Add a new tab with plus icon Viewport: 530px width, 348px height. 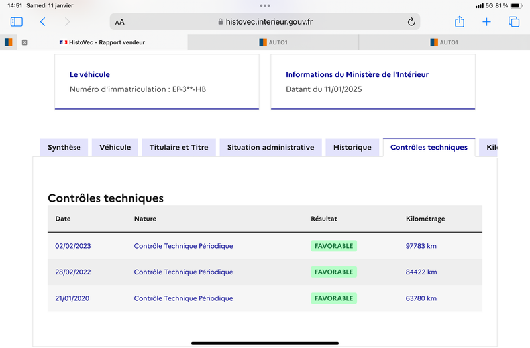click(x=486, y=22)
